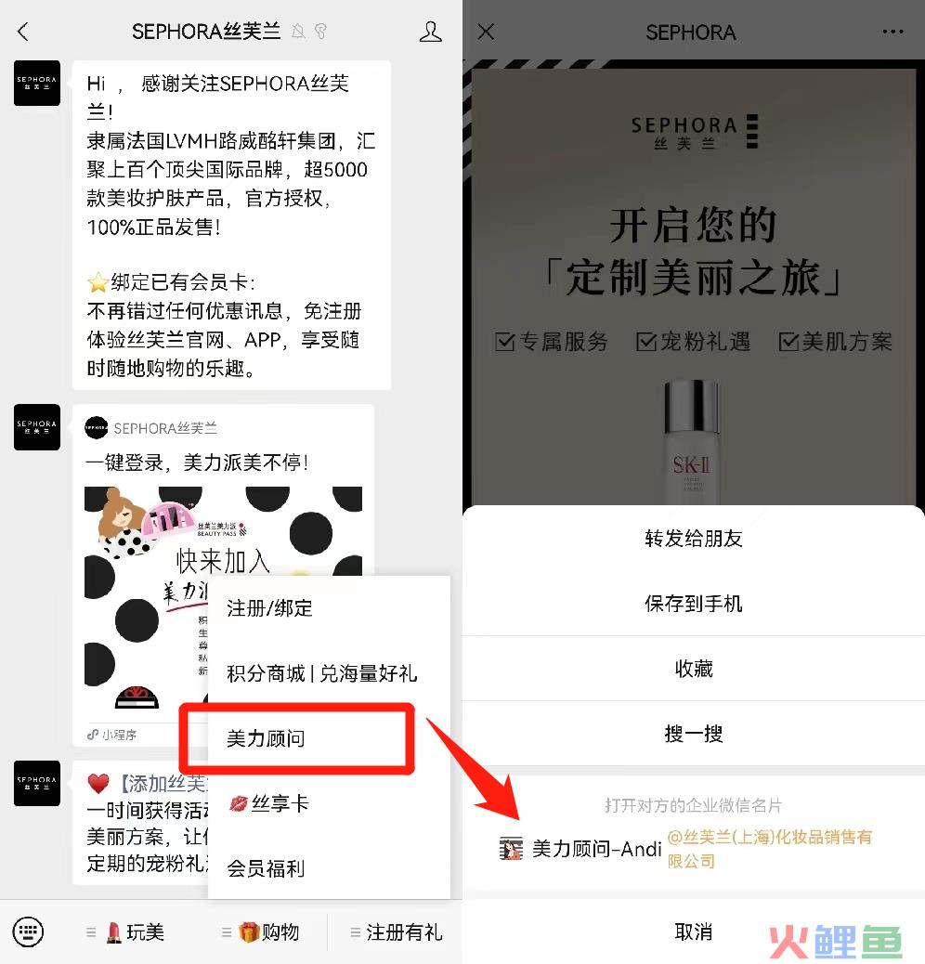Choose 转发给朋友 in action sheet
The height and width of the screenshot is (964, 925).
click(694, 539)
